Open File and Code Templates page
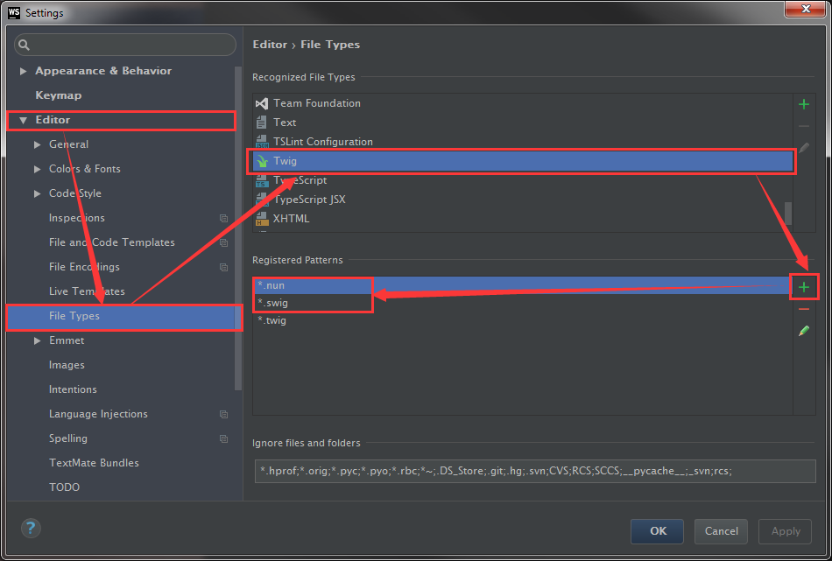The width and height of the screenshot is (832, 561). tap(112, 242)
